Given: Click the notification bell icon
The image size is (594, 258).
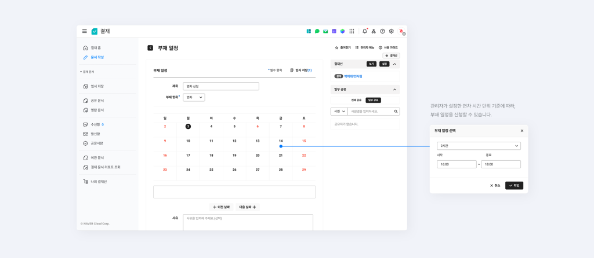Looking at the screenshot, I should coord(365,31).
